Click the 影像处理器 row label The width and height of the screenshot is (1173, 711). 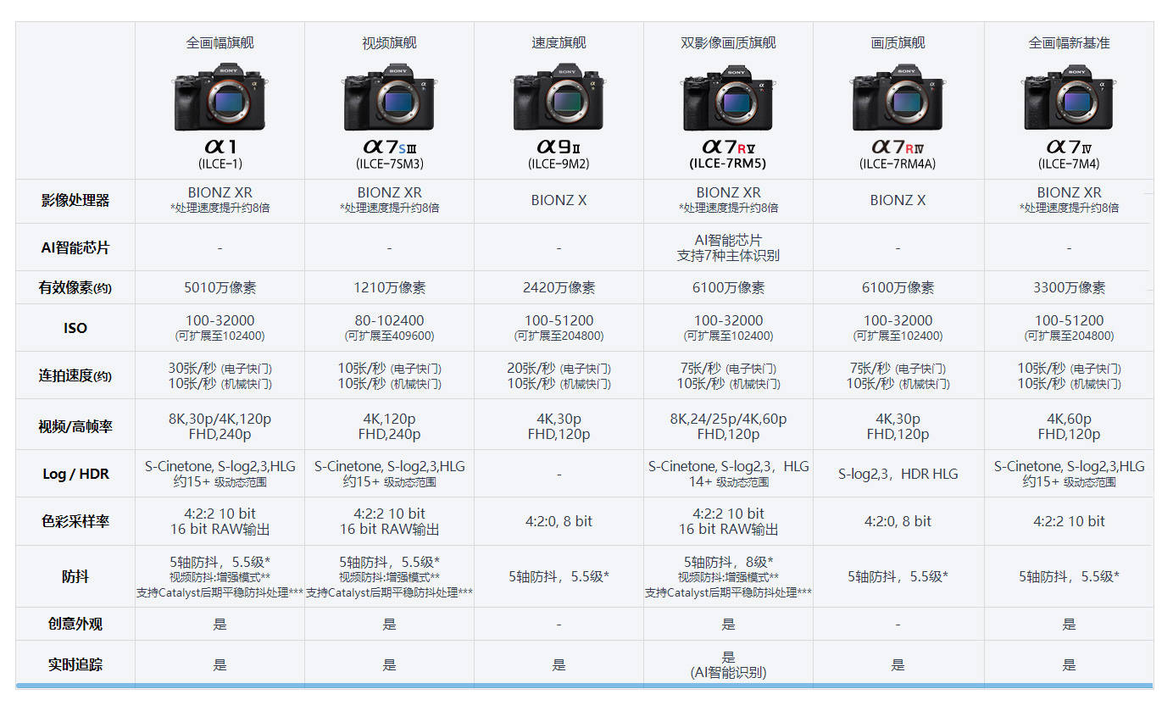[75, 201]
